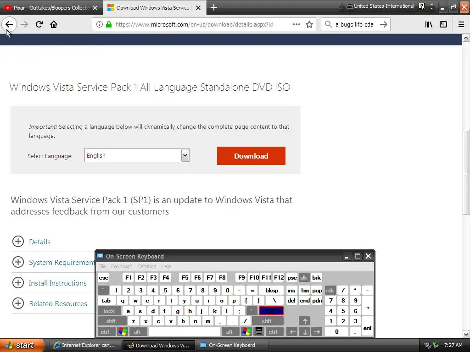The height and width of the screenshot is (352, 470).
Task: Open the Details link text
Action: (x=39, y=242)
